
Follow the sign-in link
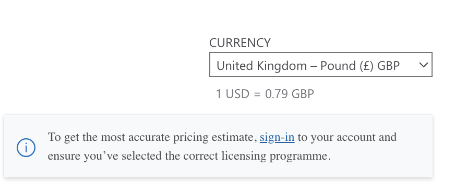tap(277, 137)
